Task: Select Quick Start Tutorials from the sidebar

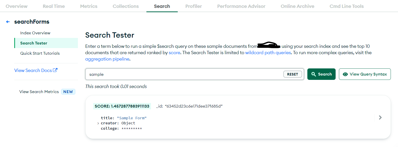Action: (x=40, y=53)
